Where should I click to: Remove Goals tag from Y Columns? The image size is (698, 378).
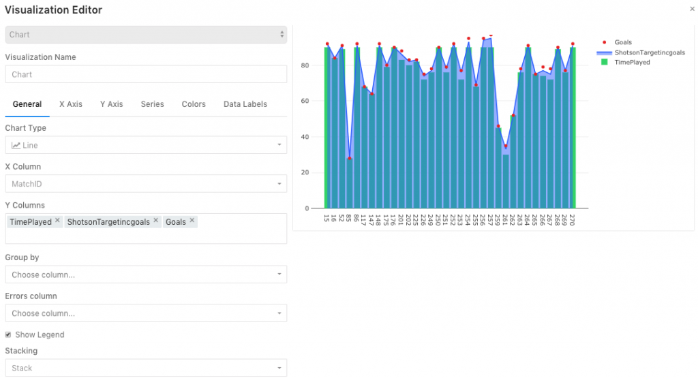tap(192, 221)
